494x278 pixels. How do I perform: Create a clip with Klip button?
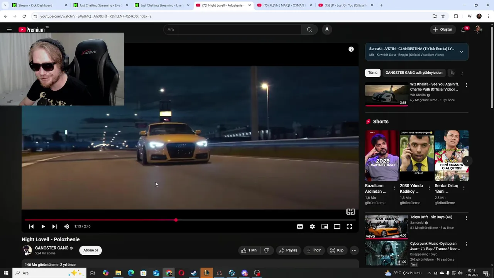click(337, 250)
